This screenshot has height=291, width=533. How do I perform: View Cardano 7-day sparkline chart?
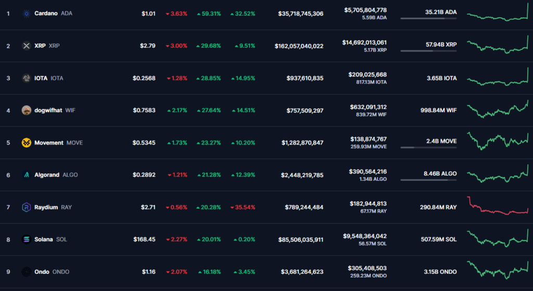point(498,12)
